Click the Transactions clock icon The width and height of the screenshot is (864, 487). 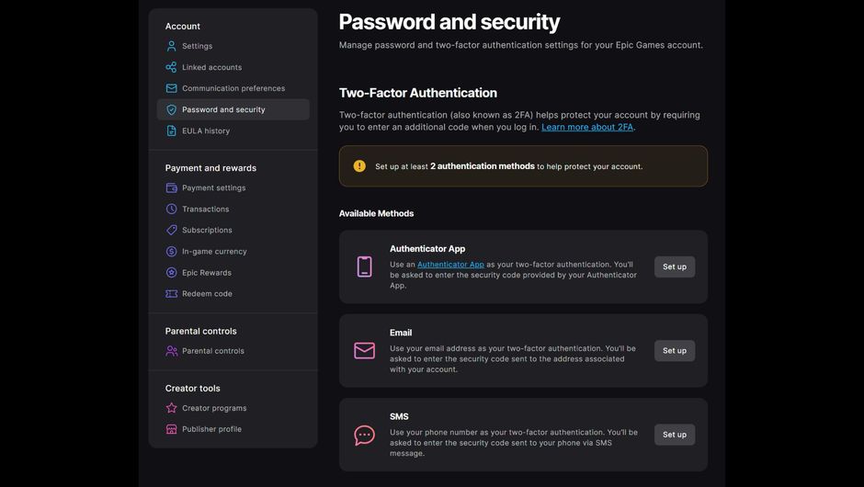171,209
